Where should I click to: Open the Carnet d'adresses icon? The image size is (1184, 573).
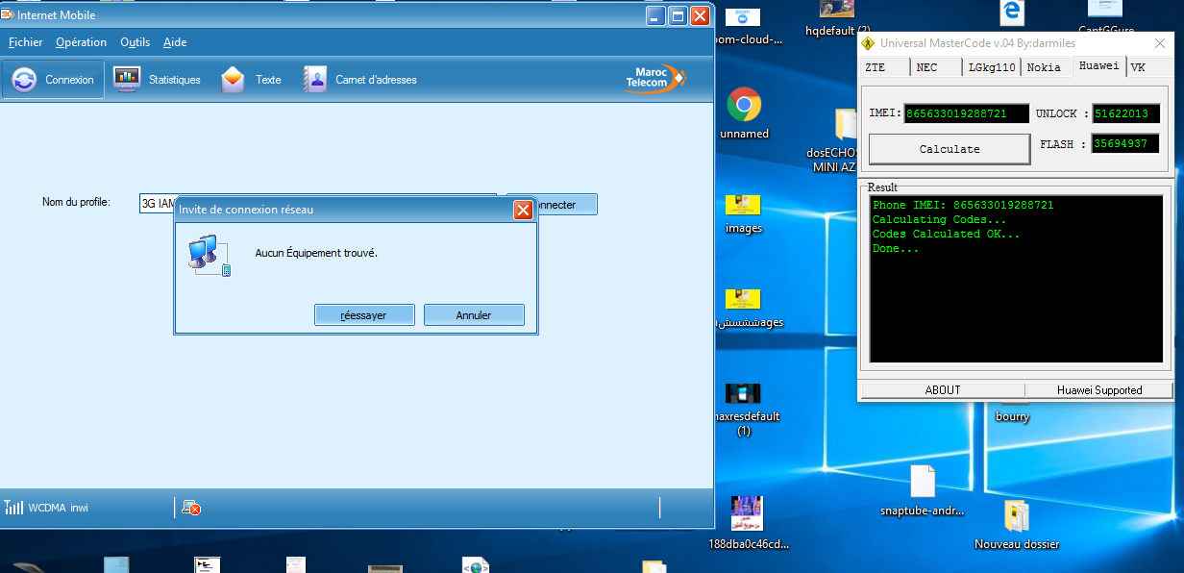pos(360,80)
